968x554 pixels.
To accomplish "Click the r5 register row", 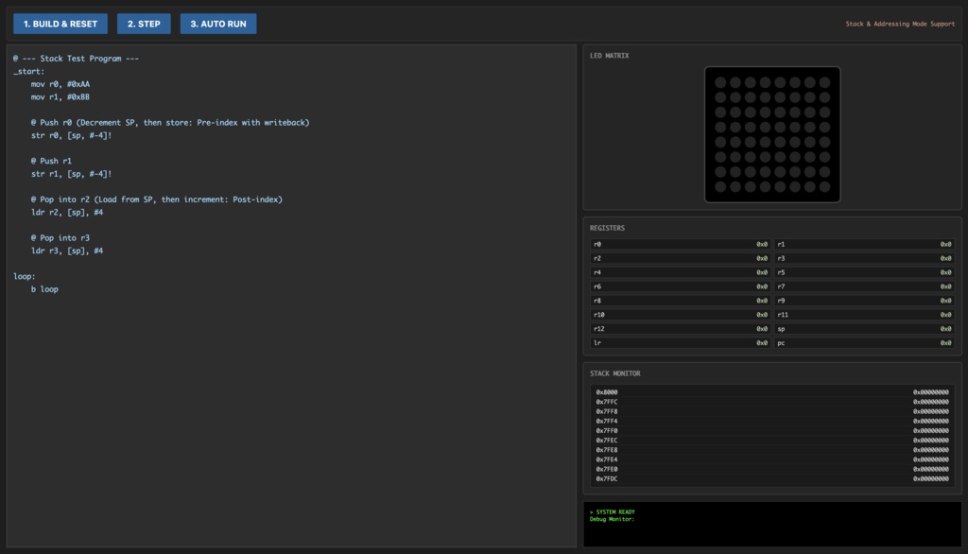I will click(x=864, y=272).
